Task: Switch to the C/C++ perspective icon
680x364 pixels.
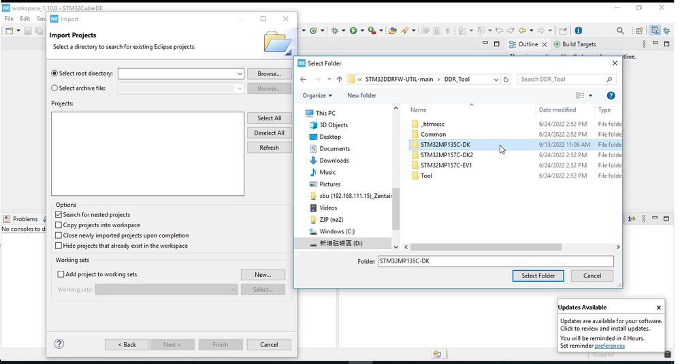Action: coord(655,31)
